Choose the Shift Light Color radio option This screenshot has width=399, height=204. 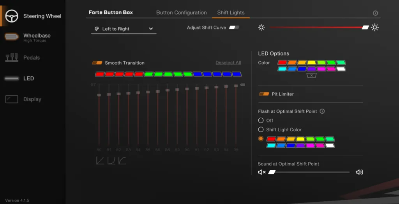(261, 130)
